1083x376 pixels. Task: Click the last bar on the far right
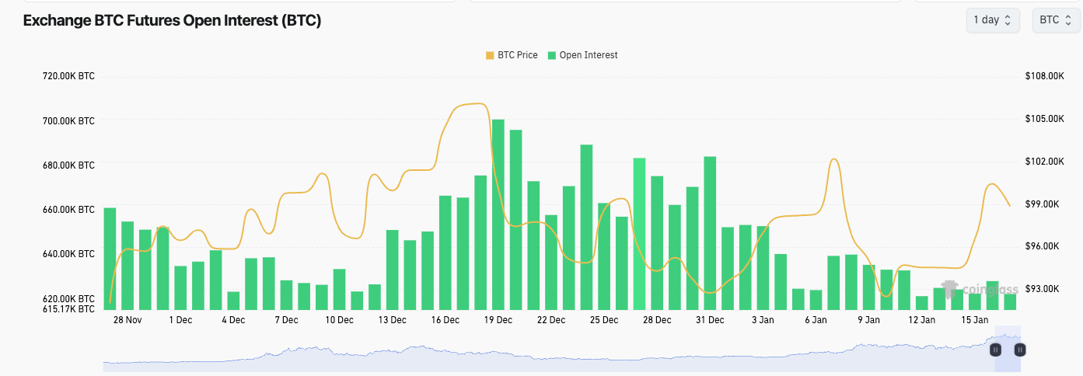(1010, 301)
